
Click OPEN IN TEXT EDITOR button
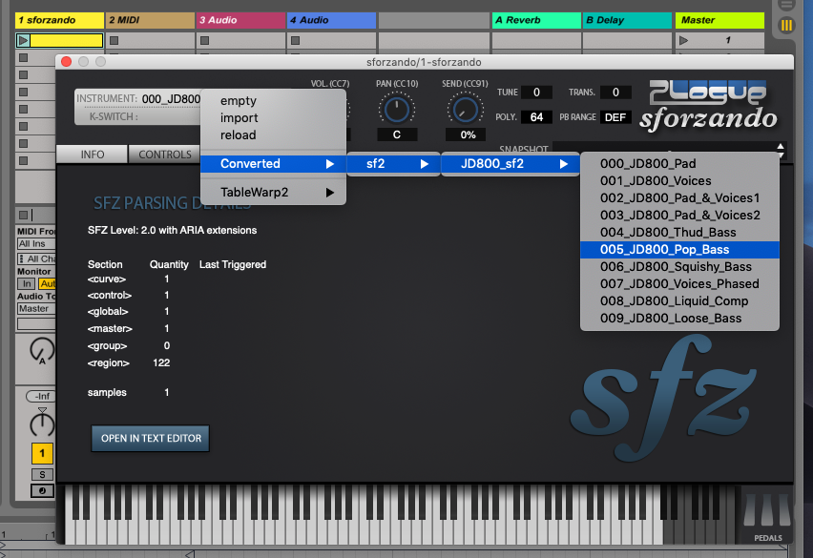(151, 439)
